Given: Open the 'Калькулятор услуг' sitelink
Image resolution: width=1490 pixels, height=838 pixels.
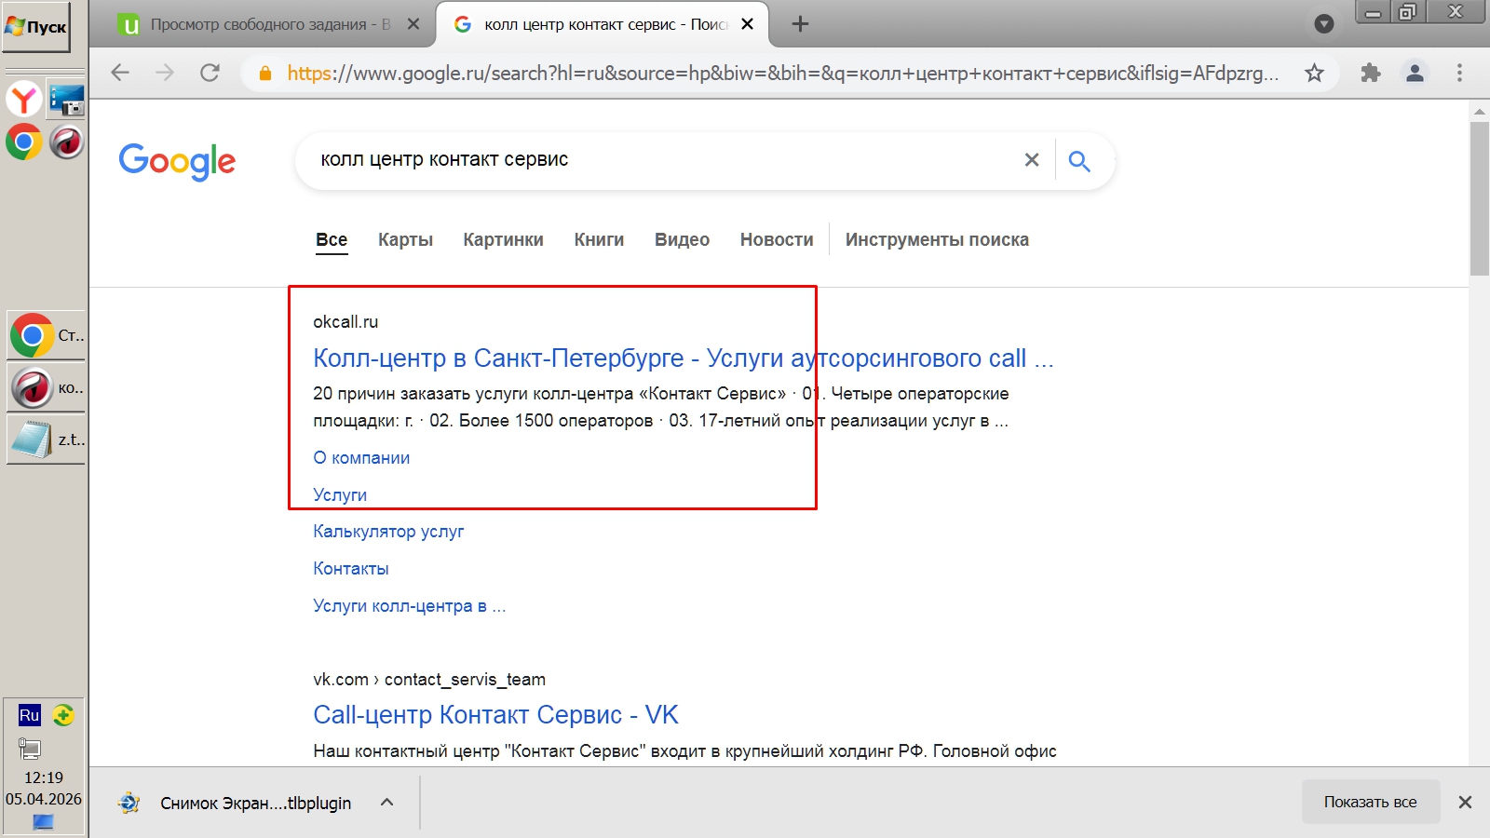Looking at the screenshot, I should coord(388,532).
